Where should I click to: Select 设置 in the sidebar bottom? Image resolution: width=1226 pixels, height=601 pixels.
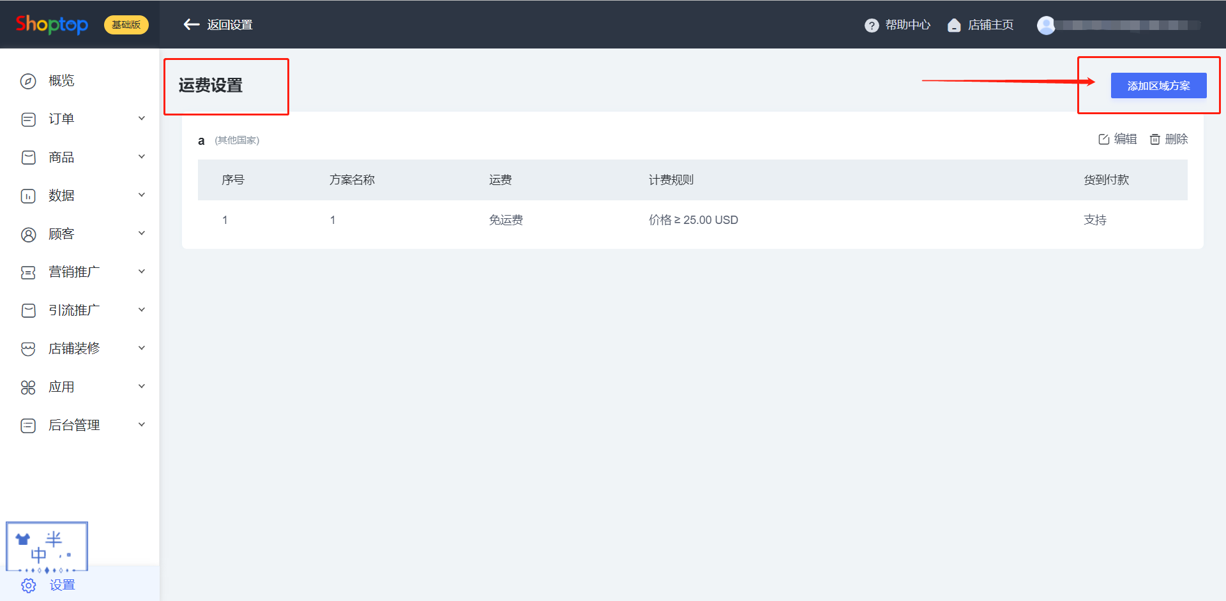pyautogui.click(x=62, y=585)
